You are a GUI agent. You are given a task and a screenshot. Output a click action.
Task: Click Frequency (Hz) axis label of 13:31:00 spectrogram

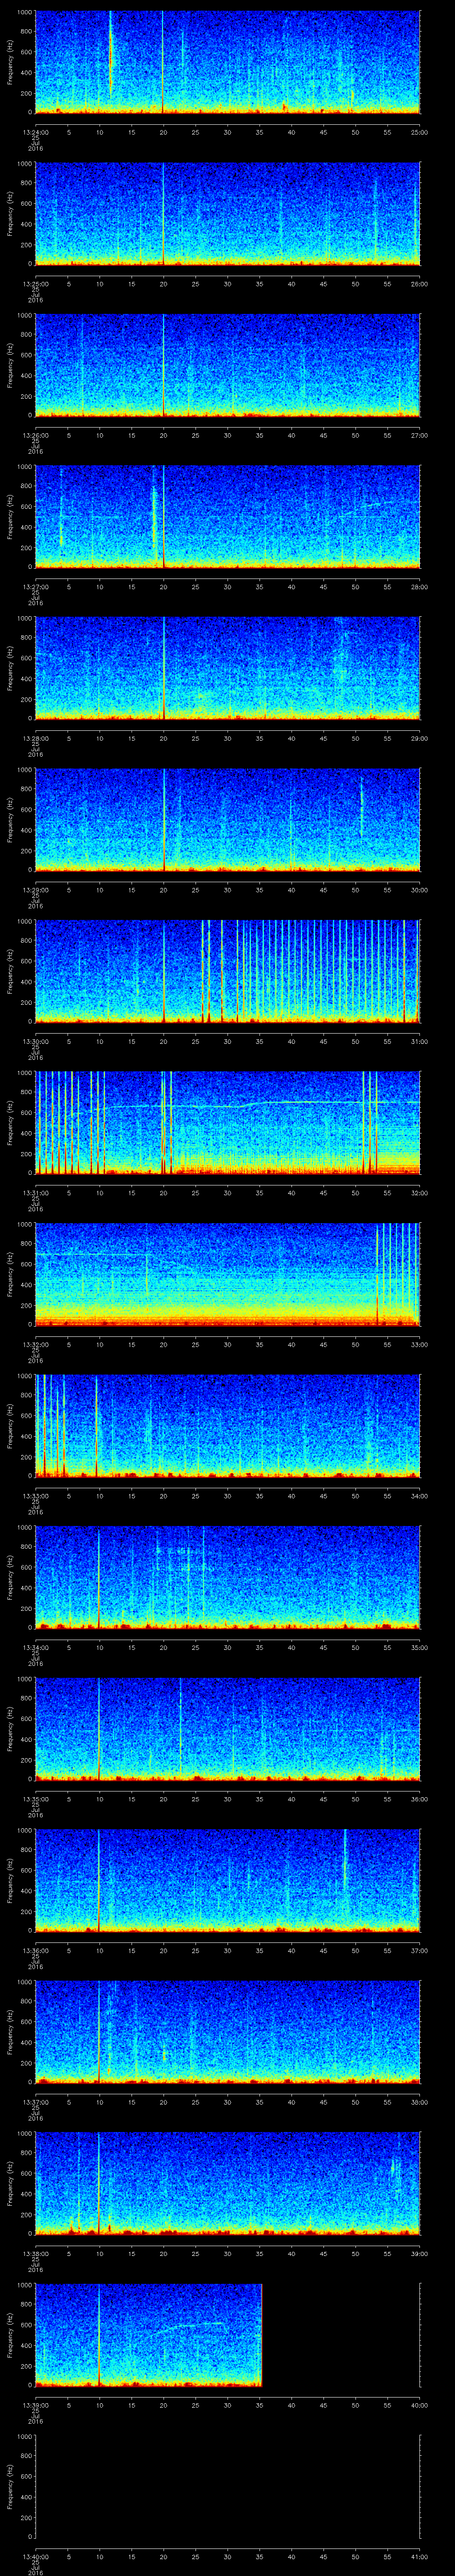tap(11, 1122)
